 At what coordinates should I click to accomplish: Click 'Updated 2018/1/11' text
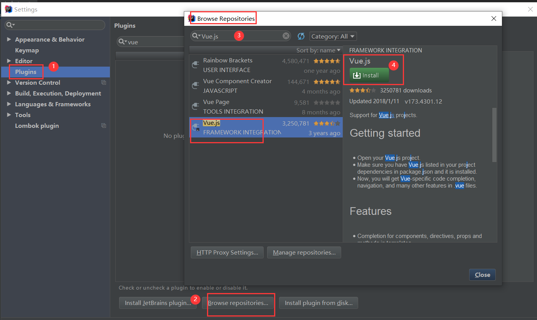click(374, 102)
